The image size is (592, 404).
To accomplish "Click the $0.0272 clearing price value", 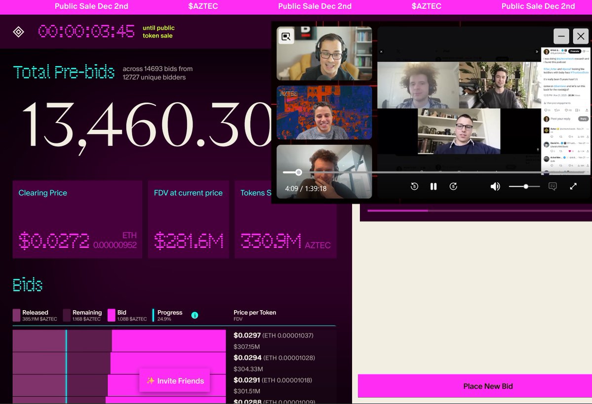I will [x=54, y=241].
